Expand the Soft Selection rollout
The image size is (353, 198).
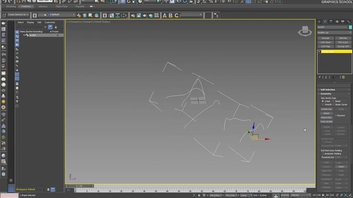[x=334, y=90]
